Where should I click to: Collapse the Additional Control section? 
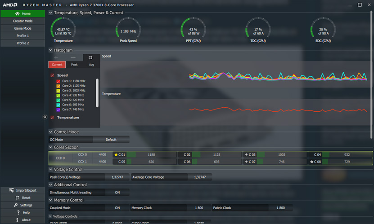[x=50, y=184]
